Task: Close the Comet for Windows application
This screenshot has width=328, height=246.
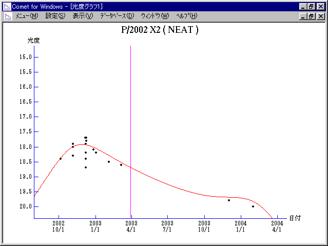Action: pos(321,6)
